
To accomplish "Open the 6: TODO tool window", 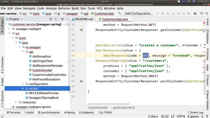I will (x=105, y=112).
